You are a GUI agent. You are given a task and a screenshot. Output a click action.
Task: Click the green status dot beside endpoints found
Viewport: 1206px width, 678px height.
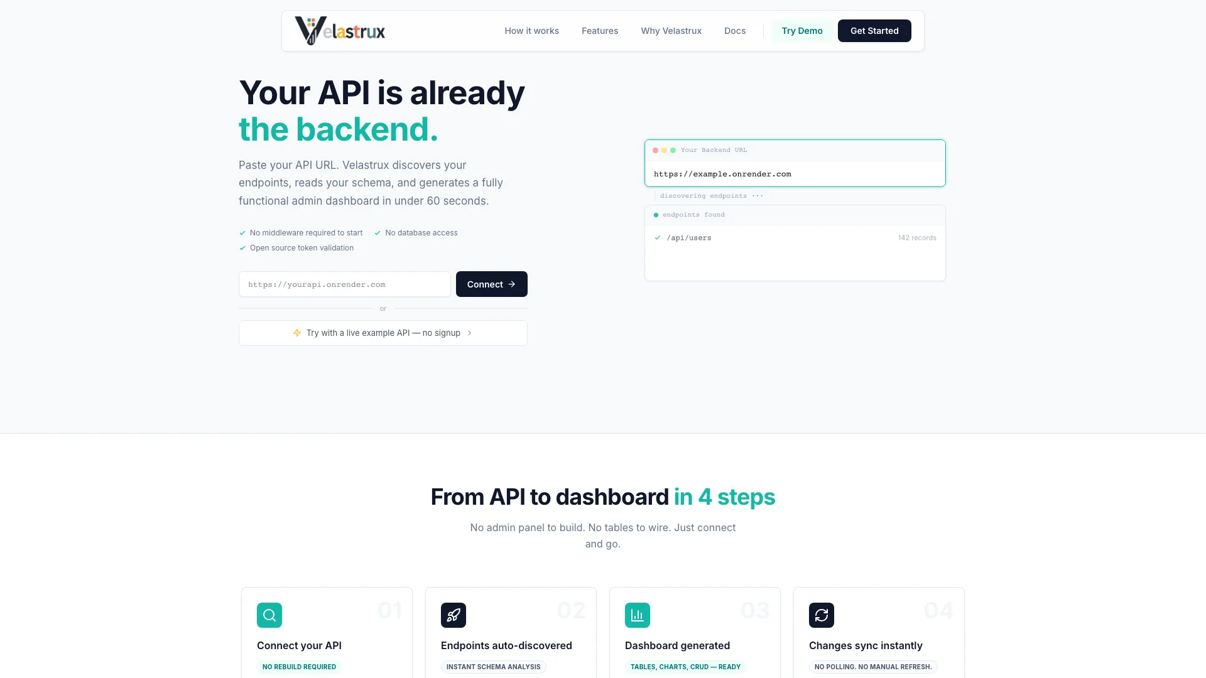pos(656,215)
